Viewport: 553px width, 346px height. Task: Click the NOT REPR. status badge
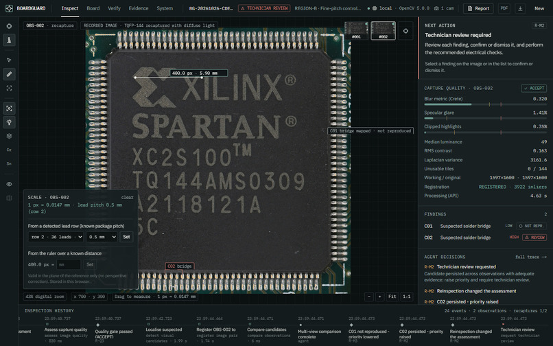click(531, 226)
